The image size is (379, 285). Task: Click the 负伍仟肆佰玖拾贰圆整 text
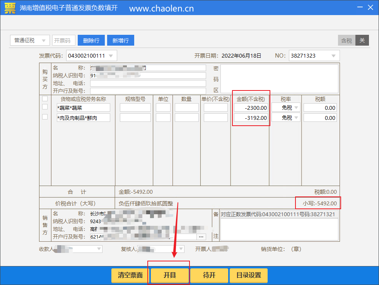point(146,203)
